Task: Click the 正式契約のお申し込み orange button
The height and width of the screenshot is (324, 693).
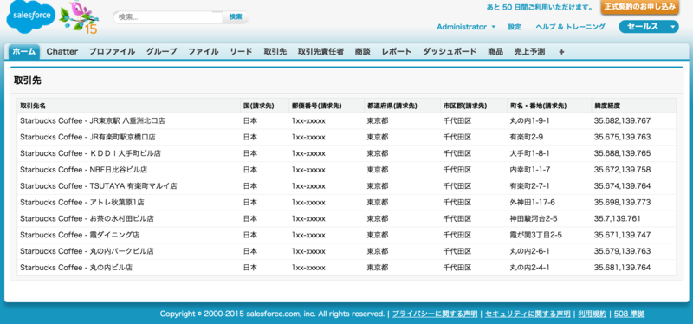Action: tap(639, 7)
